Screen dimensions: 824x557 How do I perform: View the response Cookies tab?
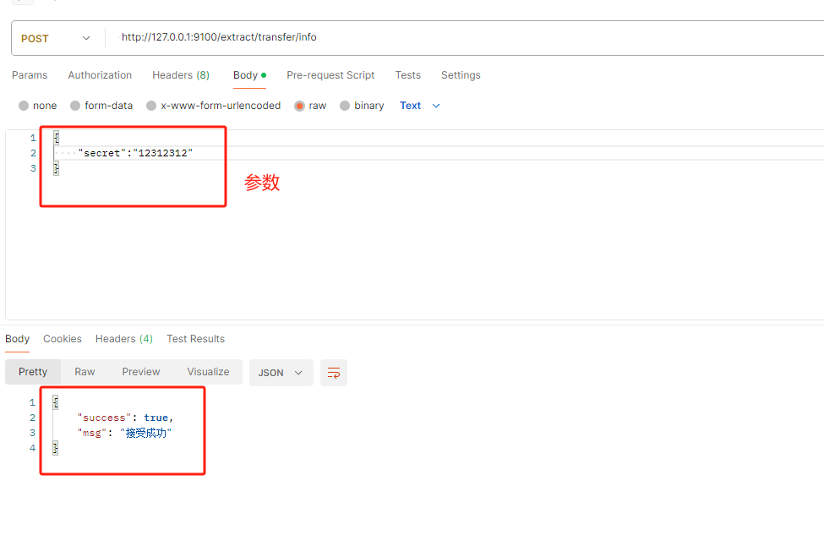click(x=63, y=339)
